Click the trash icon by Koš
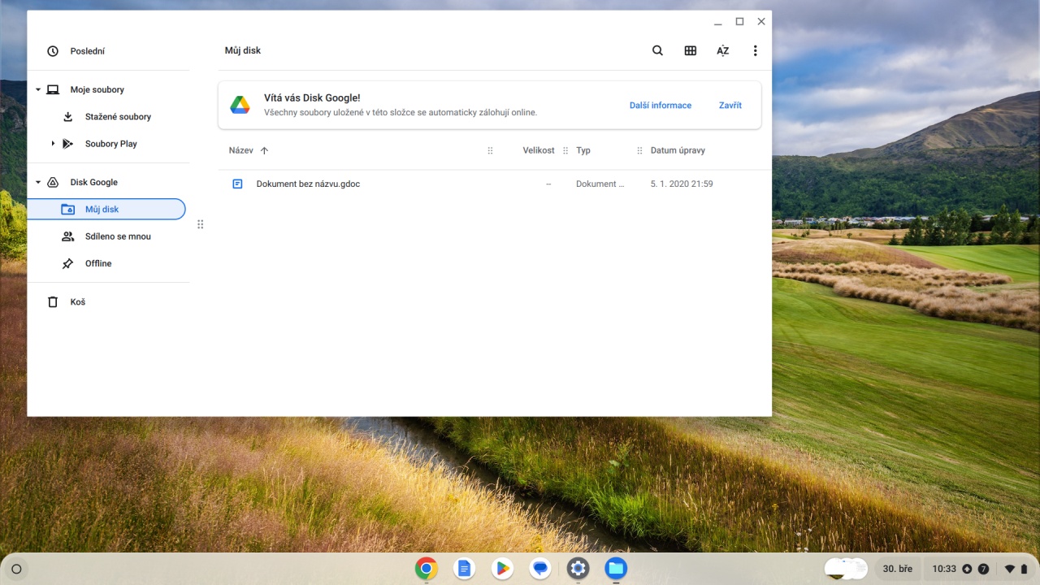Image resolution: width=1040 pixels, height=585 pixels. (x=53, y=301)
